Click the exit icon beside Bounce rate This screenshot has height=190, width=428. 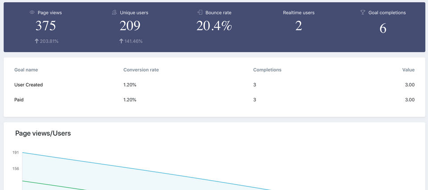pyautogui.click(x=200, y=12)
